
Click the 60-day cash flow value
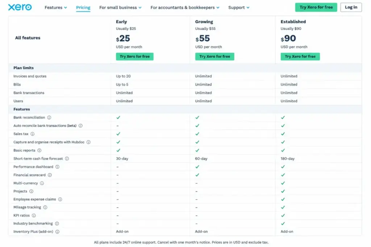tap(201, 159)
